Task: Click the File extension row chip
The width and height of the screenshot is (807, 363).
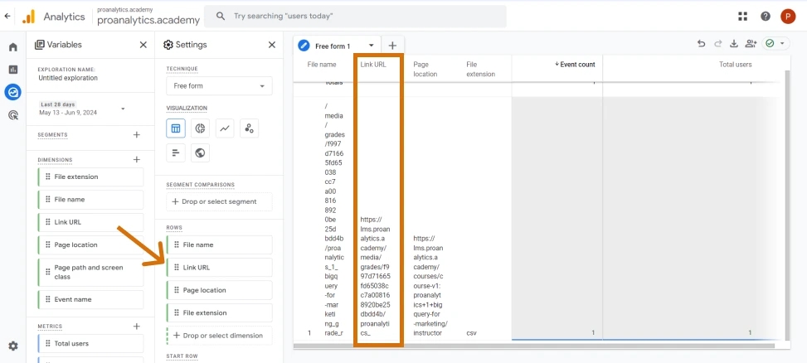Action: tap(219, 312)
